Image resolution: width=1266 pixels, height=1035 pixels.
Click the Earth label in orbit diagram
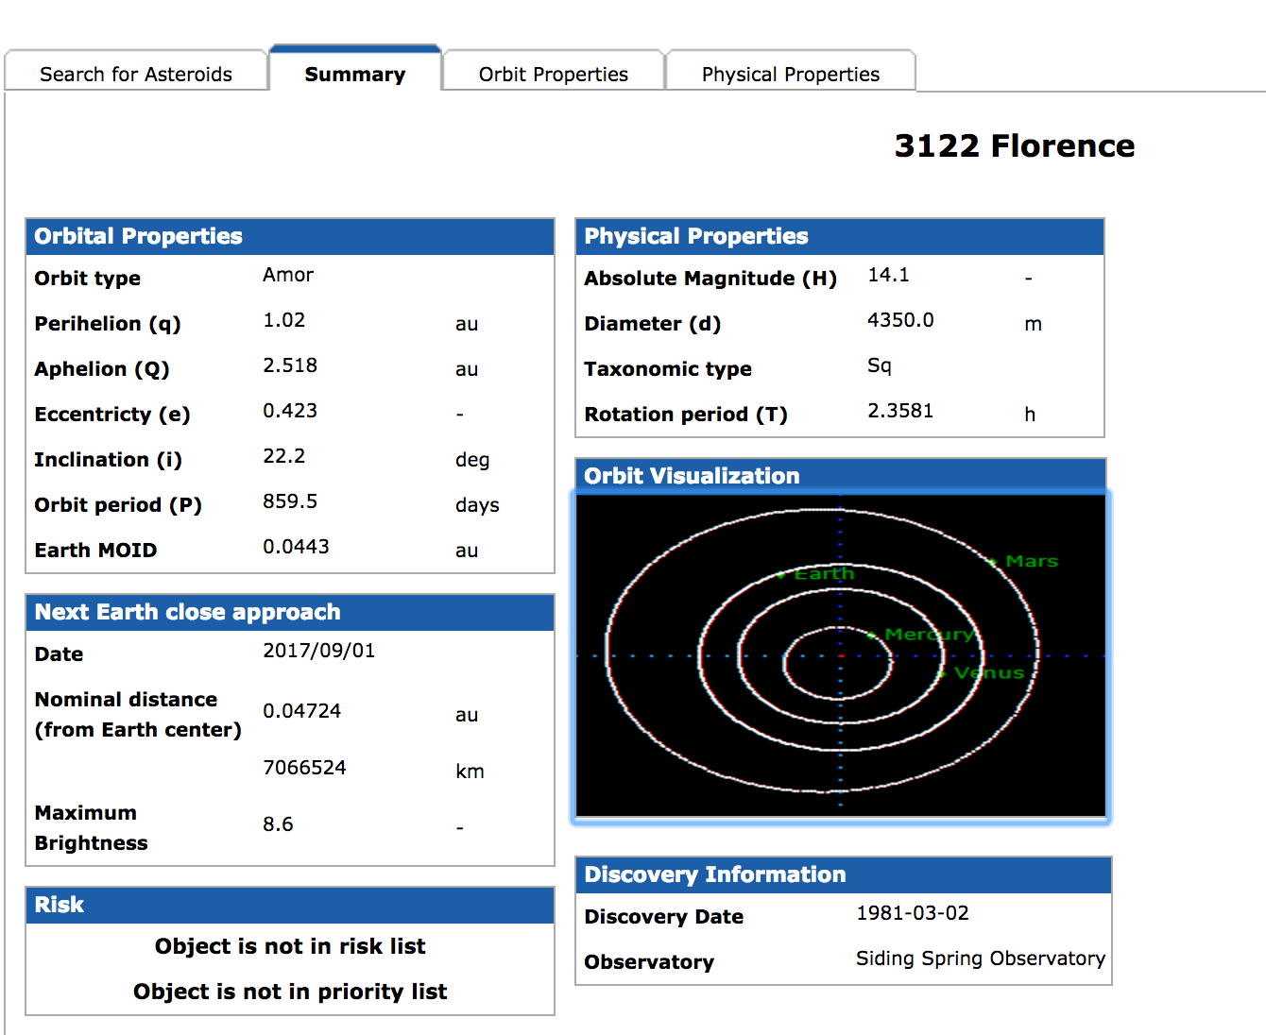(824, 573)
